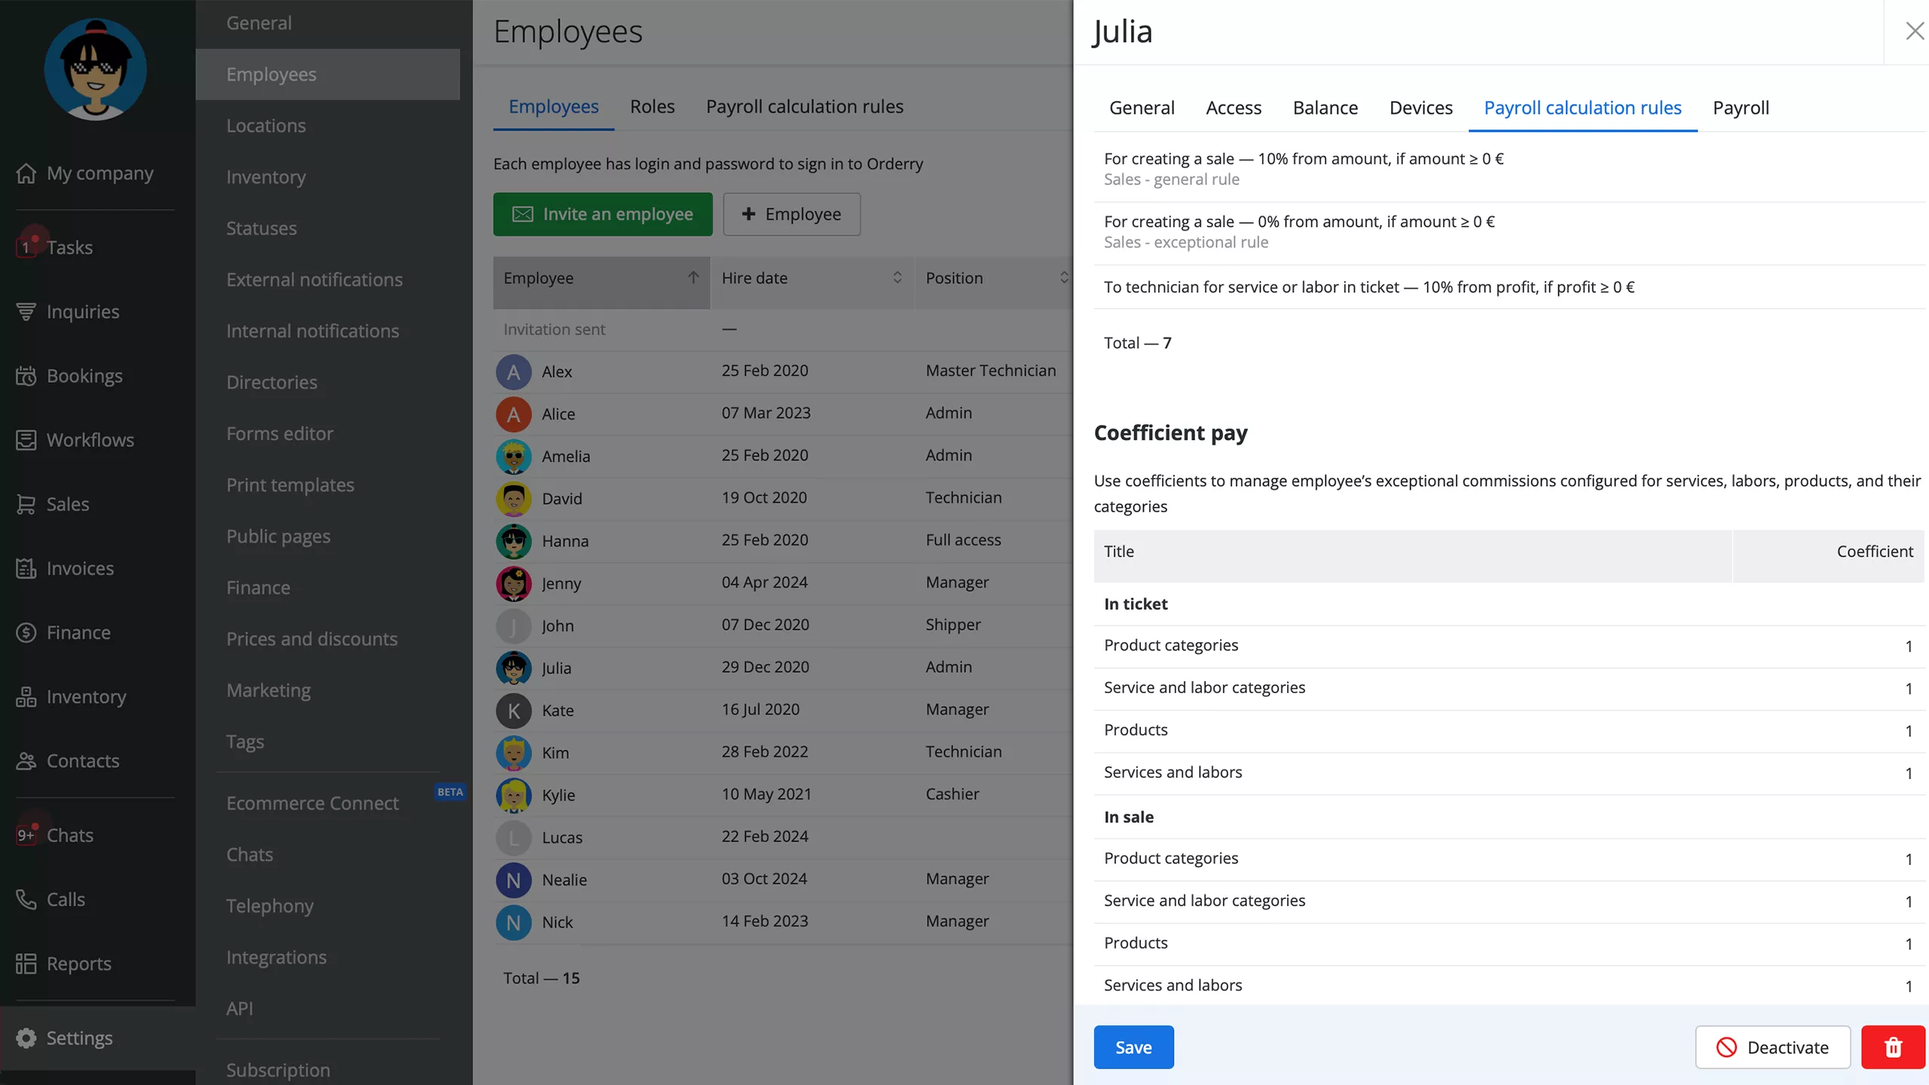Image resolution: width=1929 pixels, height=1085 pixels.
Task: Click the user avatar at top left
Action: pyautogui.click(x=96, y=69)
